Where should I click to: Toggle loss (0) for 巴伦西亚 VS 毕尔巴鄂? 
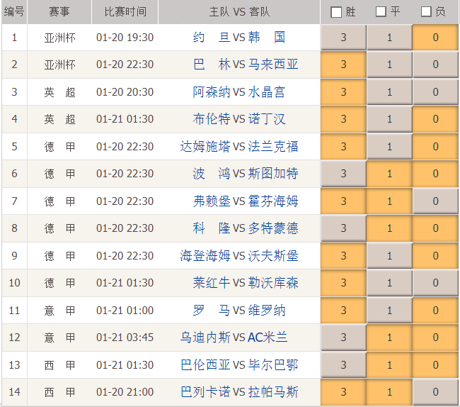436,365
